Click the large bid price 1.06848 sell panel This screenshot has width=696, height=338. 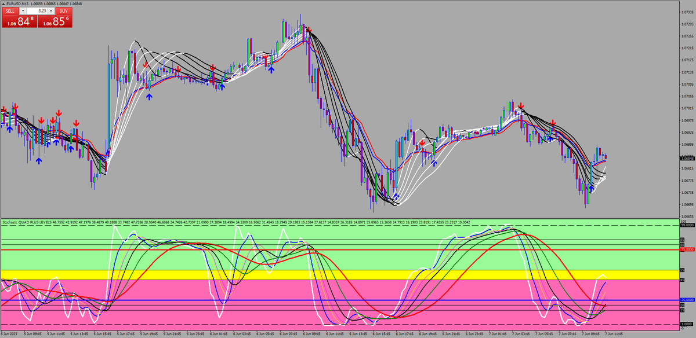tap(19, 21)
